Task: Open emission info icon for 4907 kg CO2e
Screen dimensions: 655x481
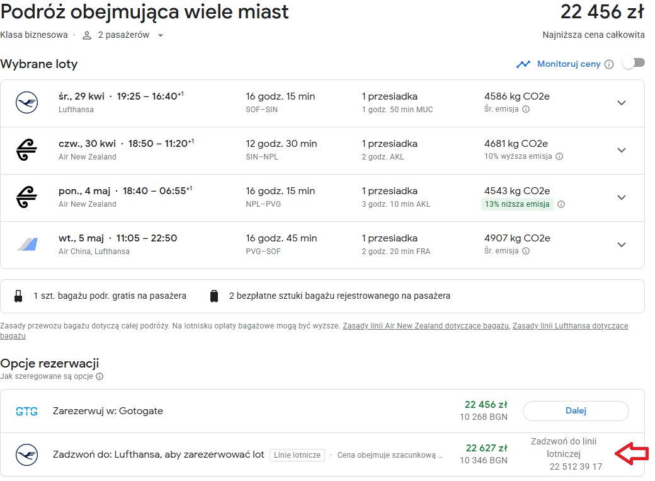Action: pos(526,251)
